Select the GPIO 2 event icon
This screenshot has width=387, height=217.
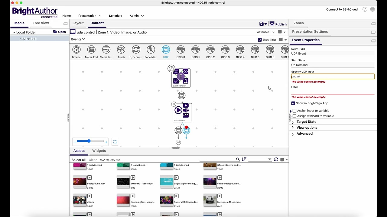point(210,50)
